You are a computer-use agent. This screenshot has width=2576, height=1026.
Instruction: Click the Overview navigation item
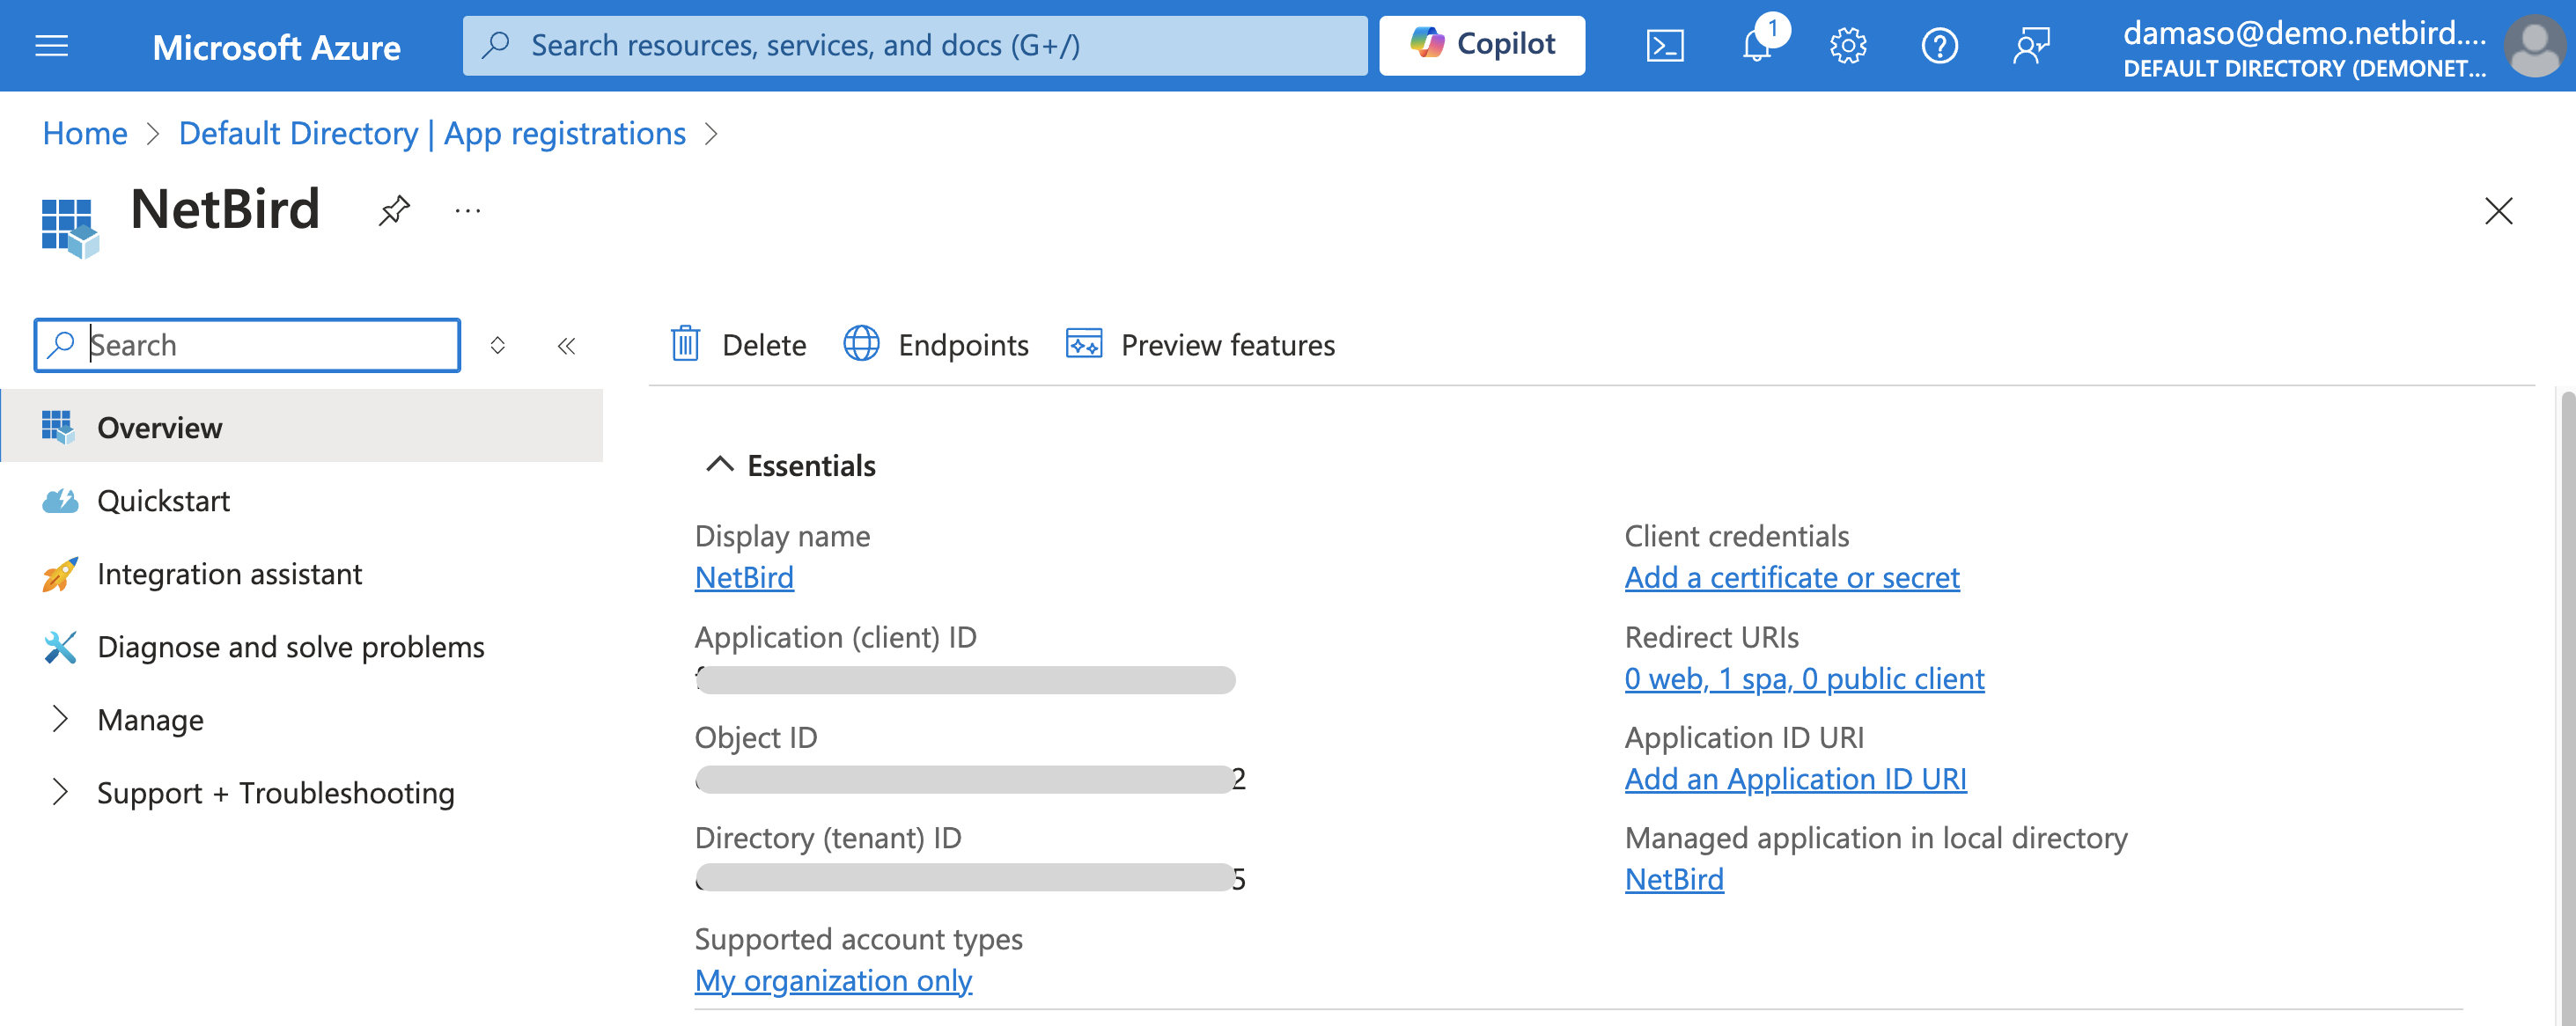click(x=159, y=427)
